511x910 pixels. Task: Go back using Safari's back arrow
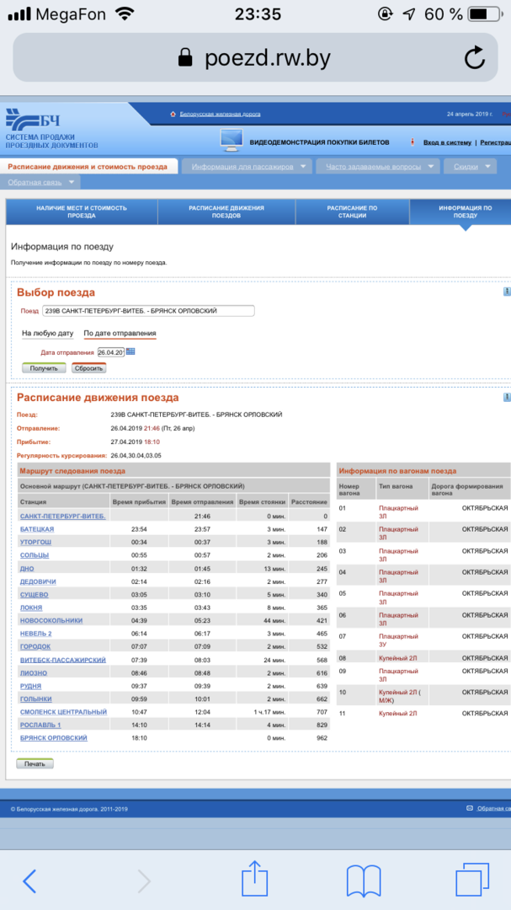coord(29,881)
